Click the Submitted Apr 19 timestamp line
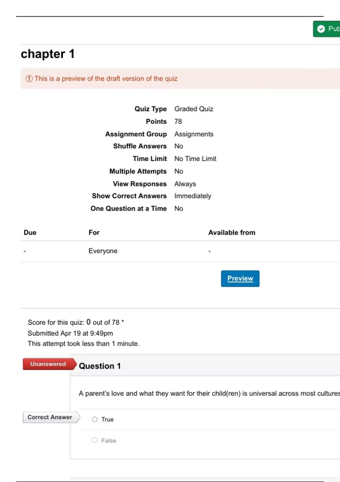Viewport: 340px width, 482px height. point(70,333)
